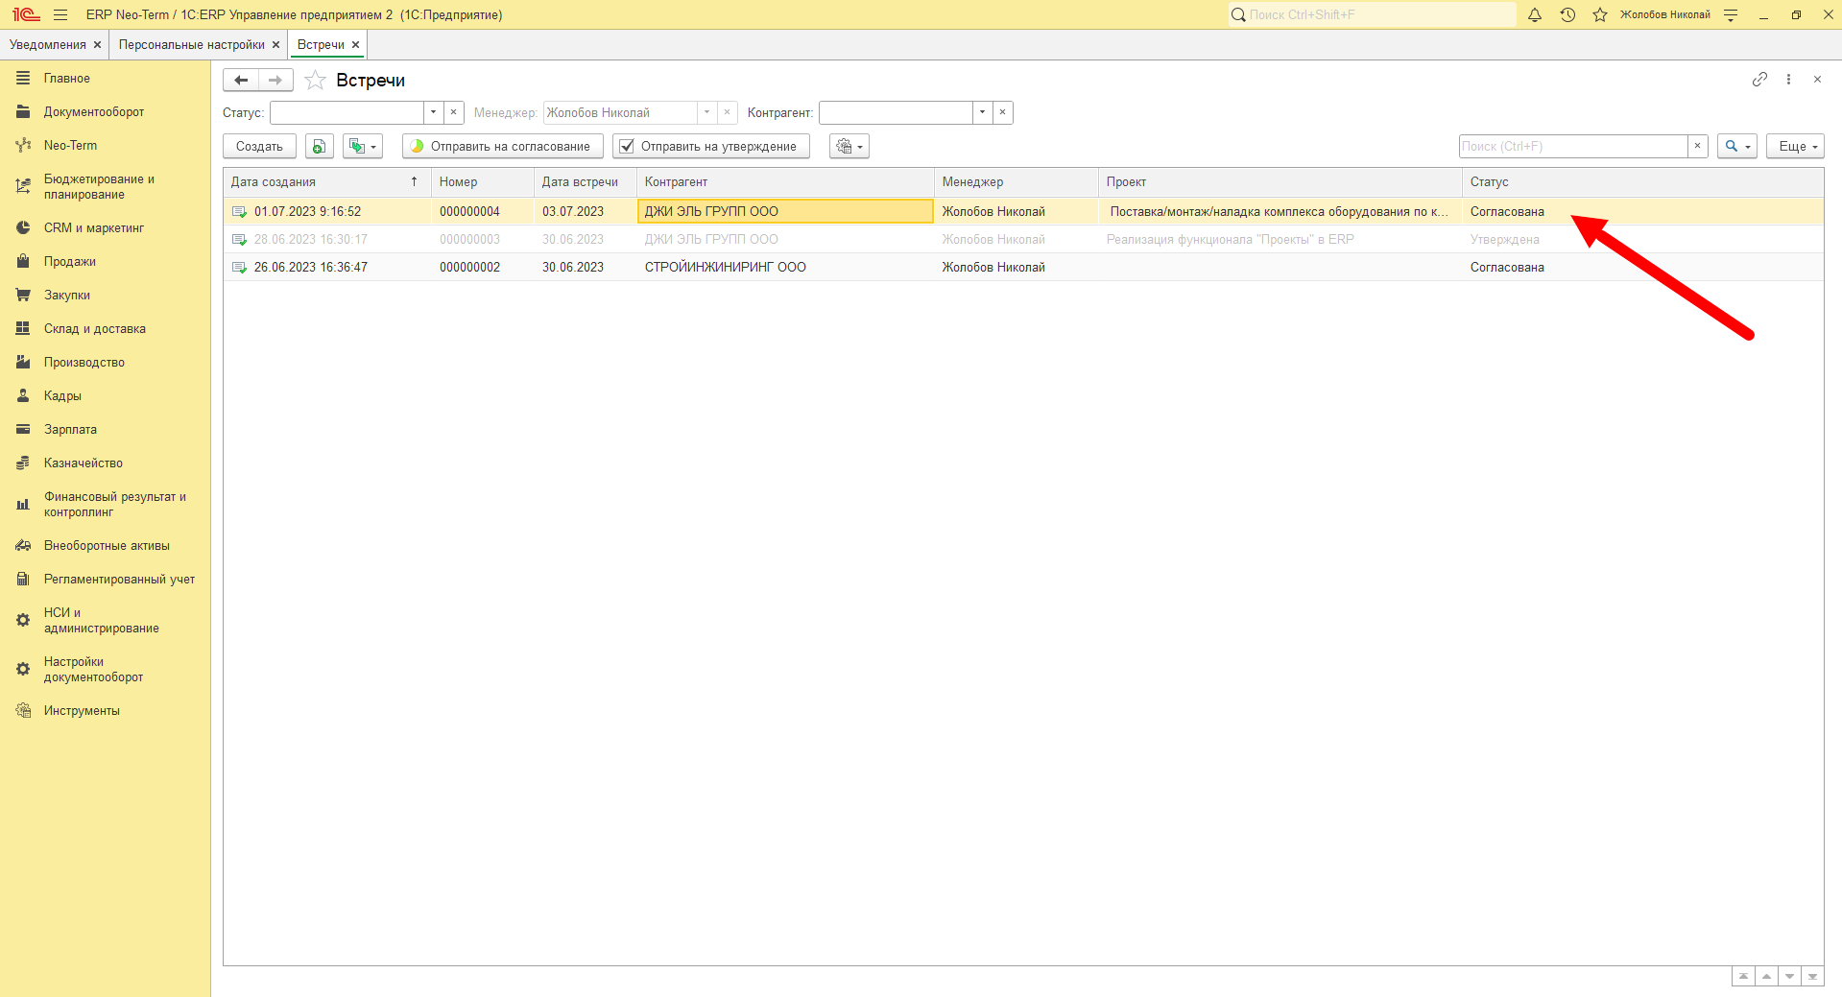Open the Neo-Term section
Screen dimensions: 1842x997
coord(70,145)
